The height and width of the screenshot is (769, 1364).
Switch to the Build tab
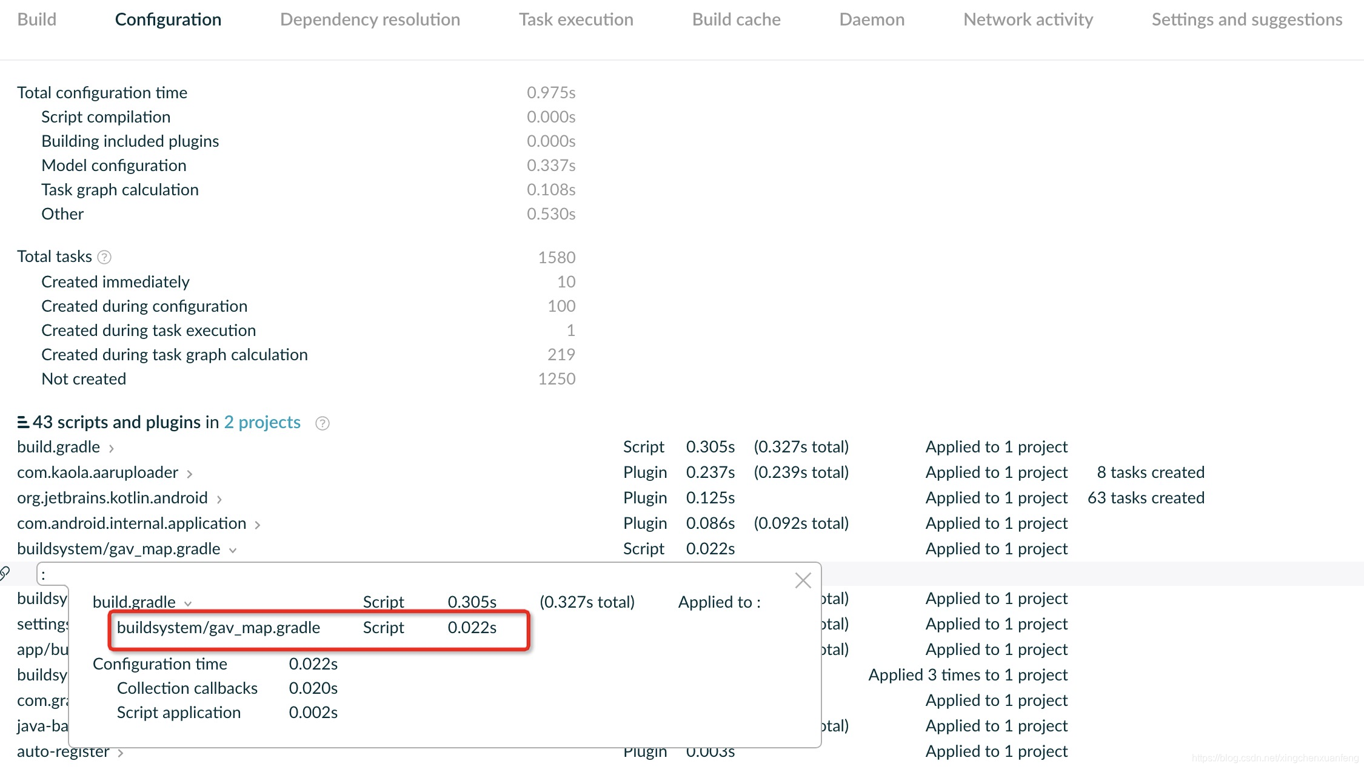36,19
